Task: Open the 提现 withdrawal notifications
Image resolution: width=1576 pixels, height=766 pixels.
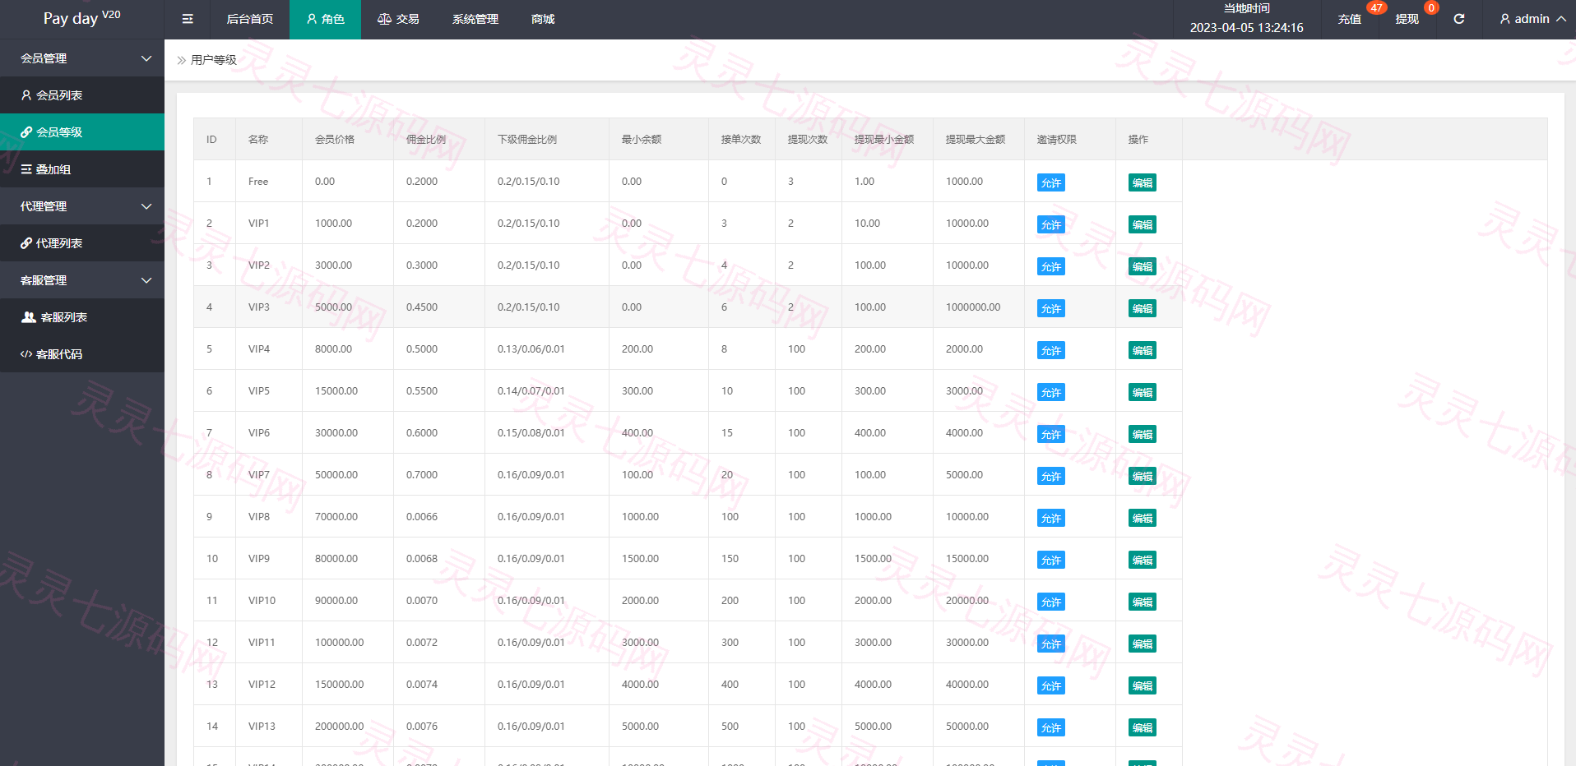Action: pos(1407,19)
